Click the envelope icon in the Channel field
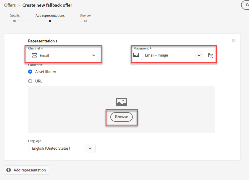 [35, 55]
